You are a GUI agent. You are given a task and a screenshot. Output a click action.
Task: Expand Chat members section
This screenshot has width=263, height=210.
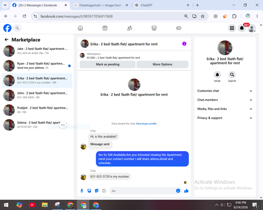click(225, 100)
